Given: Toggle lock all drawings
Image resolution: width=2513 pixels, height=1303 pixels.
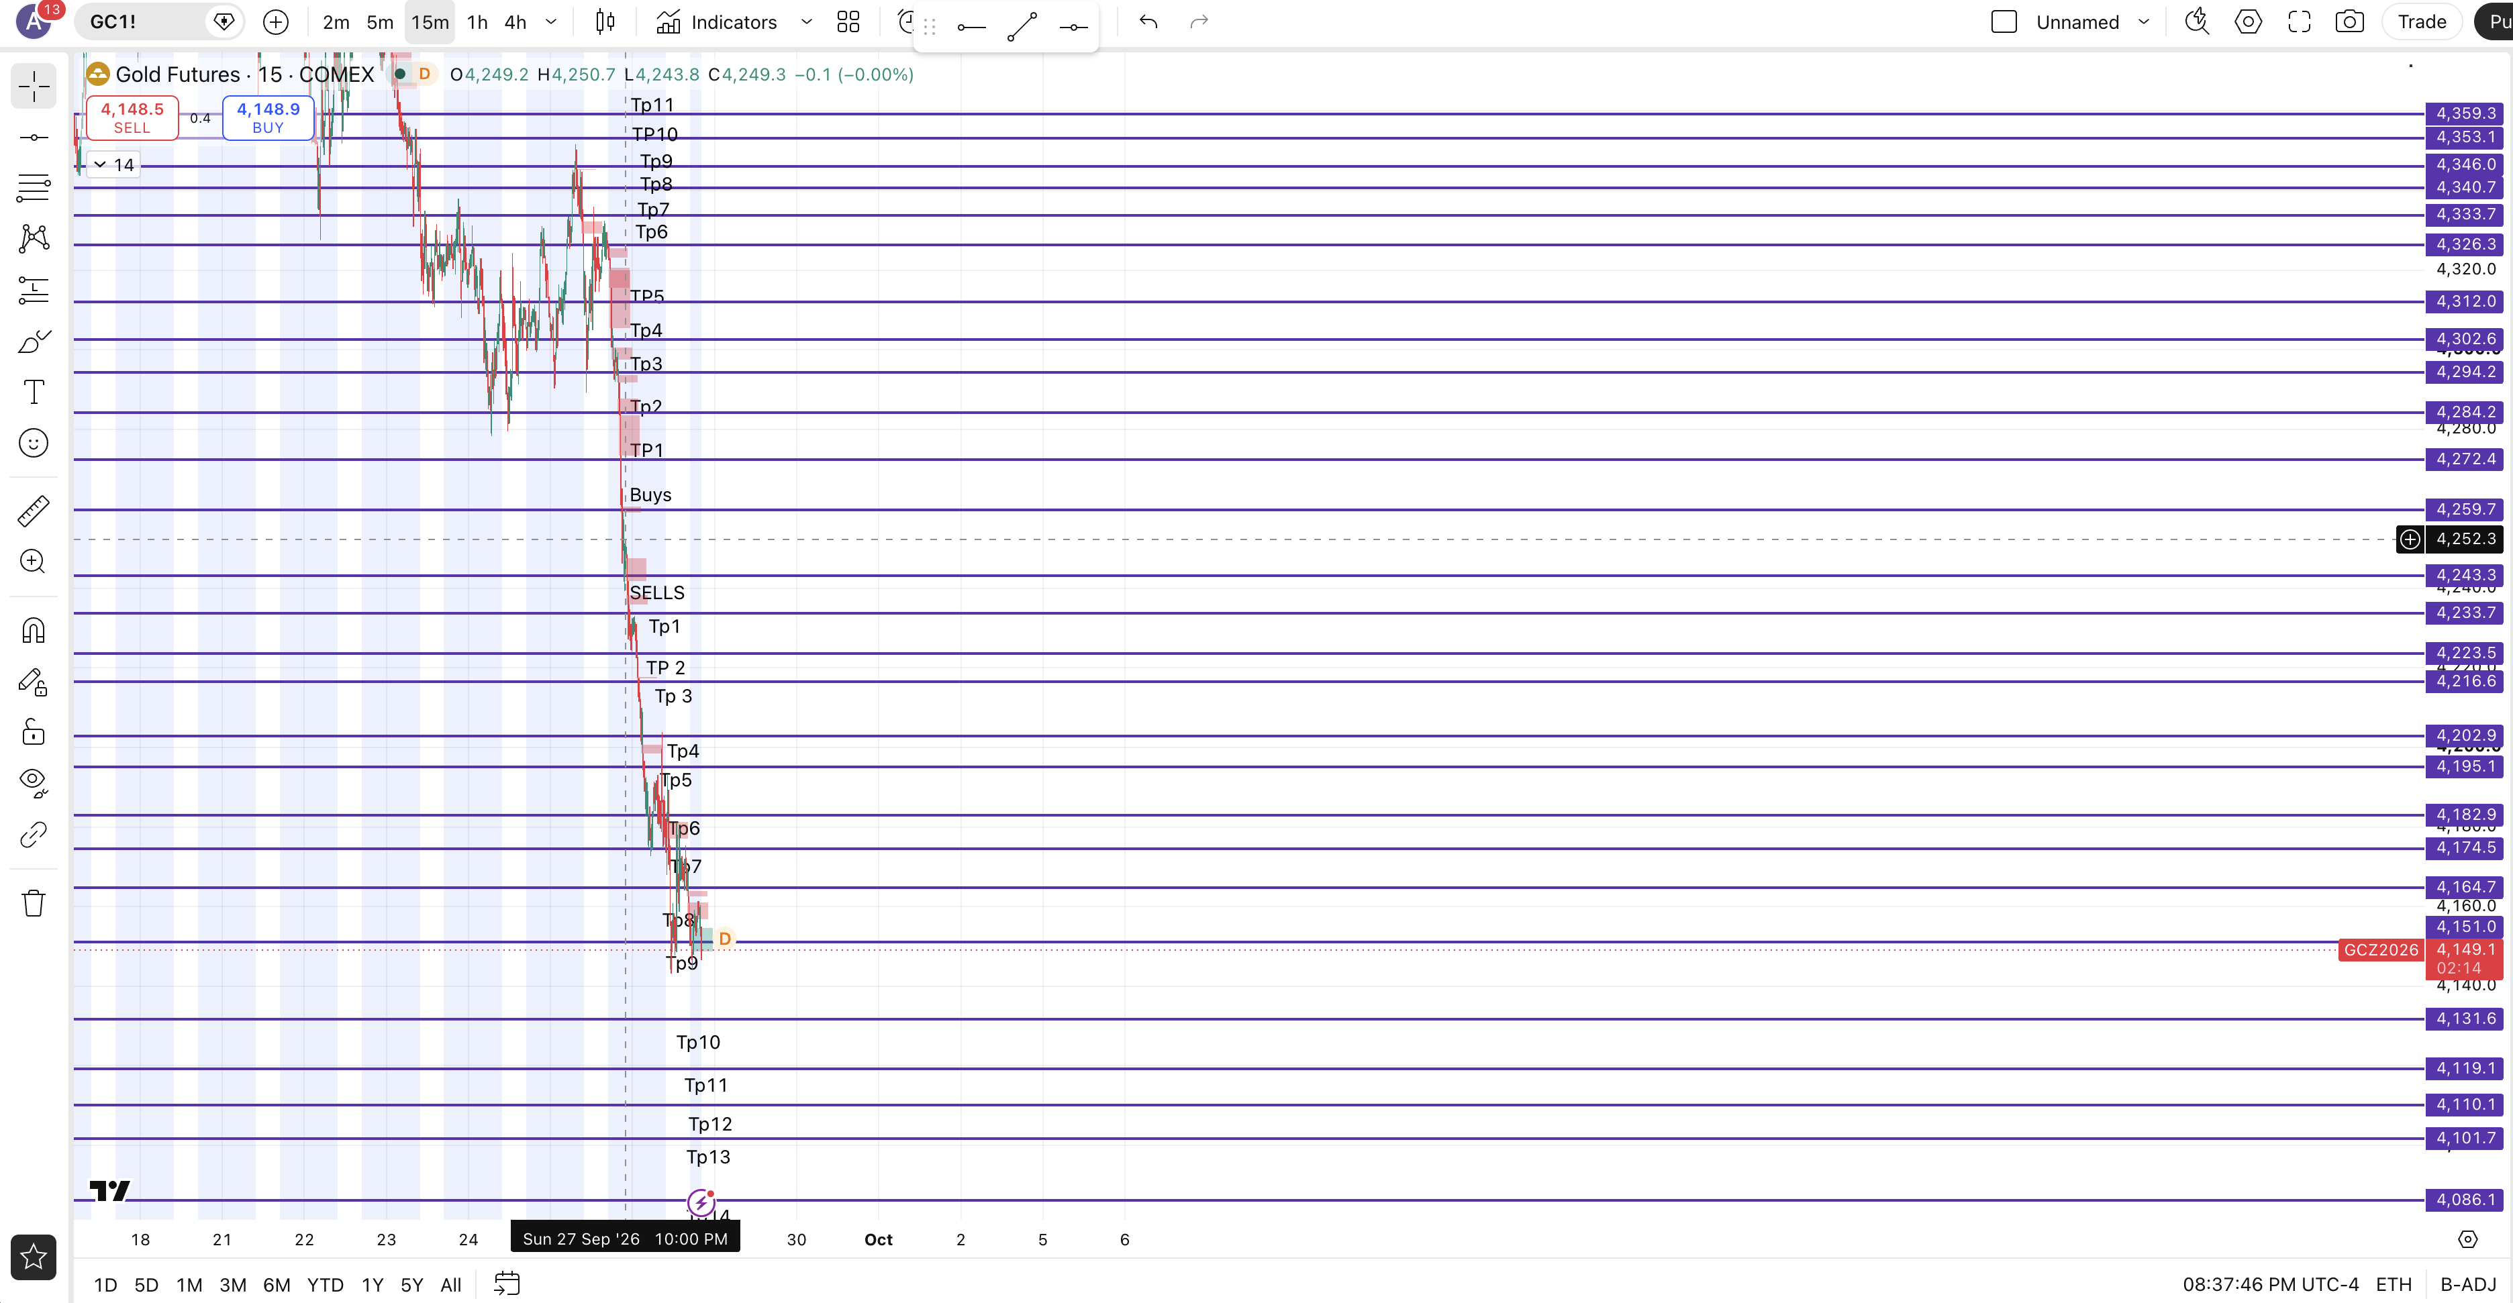Looking at the screenshot, I should tap(33, 731).
